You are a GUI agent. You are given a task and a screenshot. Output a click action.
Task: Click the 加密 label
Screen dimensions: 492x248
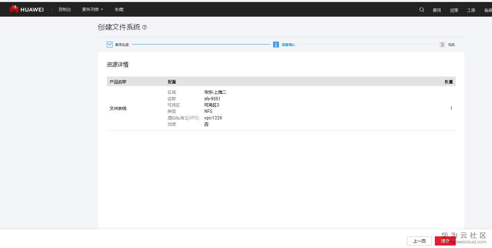(172, 124)
